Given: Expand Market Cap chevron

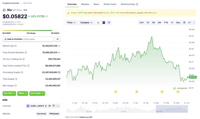Looking at the screenshot, I should [59, 46].
